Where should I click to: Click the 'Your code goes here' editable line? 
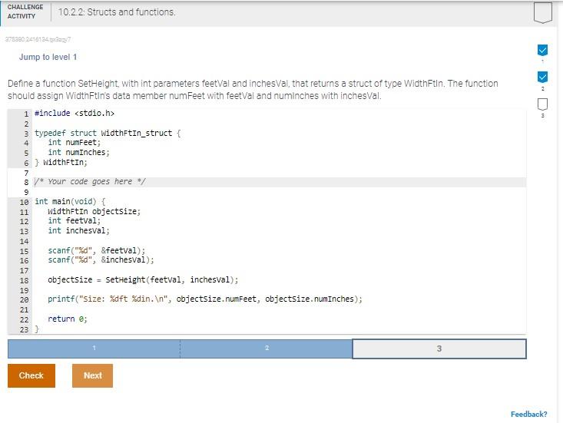click(x=280, y=182)
